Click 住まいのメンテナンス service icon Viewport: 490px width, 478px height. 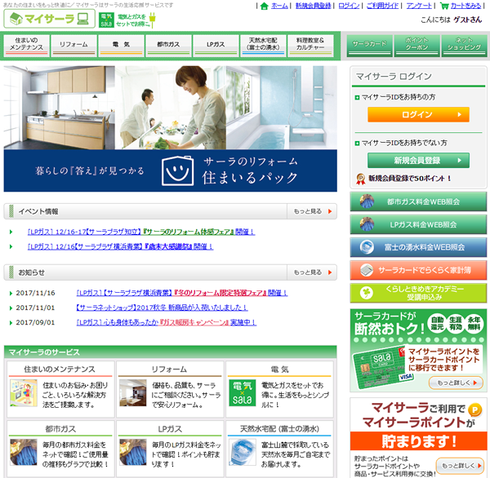point(24,393)
